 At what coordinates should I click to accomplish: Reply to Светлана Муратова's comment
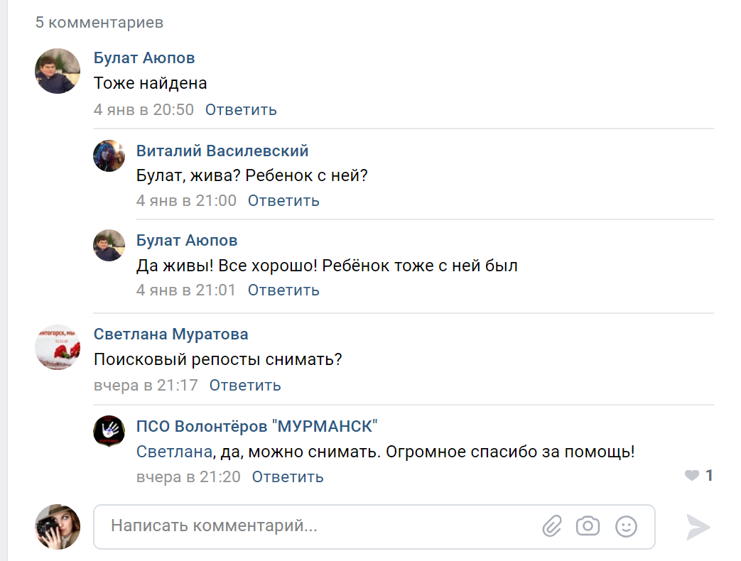pyautogui.click(x=245, y=386)
